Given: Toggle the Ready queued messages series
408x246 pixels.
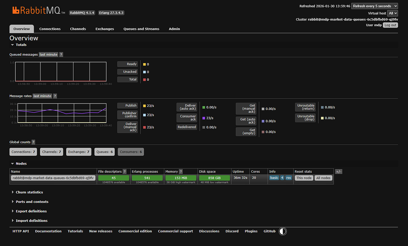Looking at the screenshot, I should pos(128,64).
